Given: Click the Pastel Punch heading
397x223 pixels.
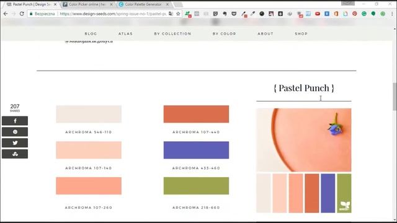Looking at the screenshot, I should pyautogui.click(x=304, y=88).
